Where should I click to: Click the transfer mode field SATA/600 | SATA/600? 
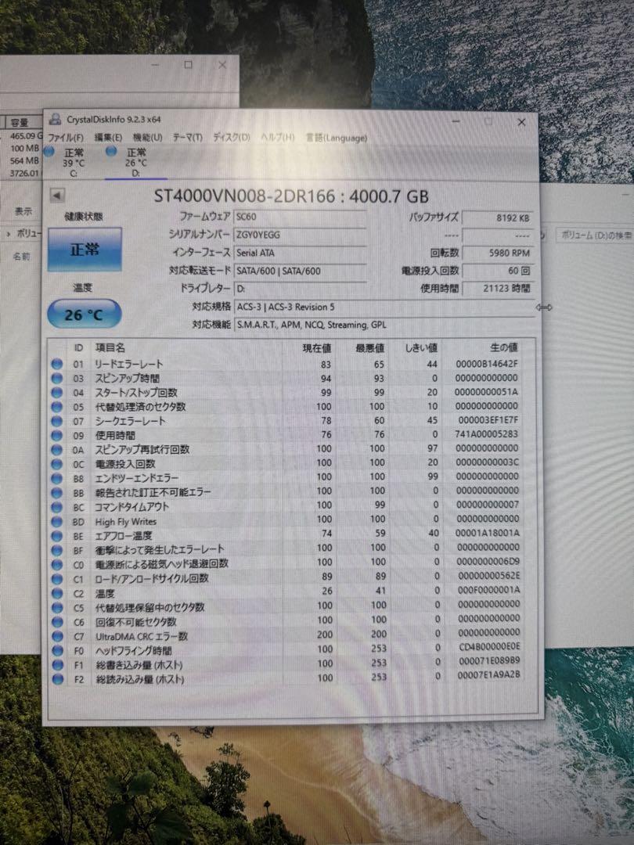click(x=301, y=271)
